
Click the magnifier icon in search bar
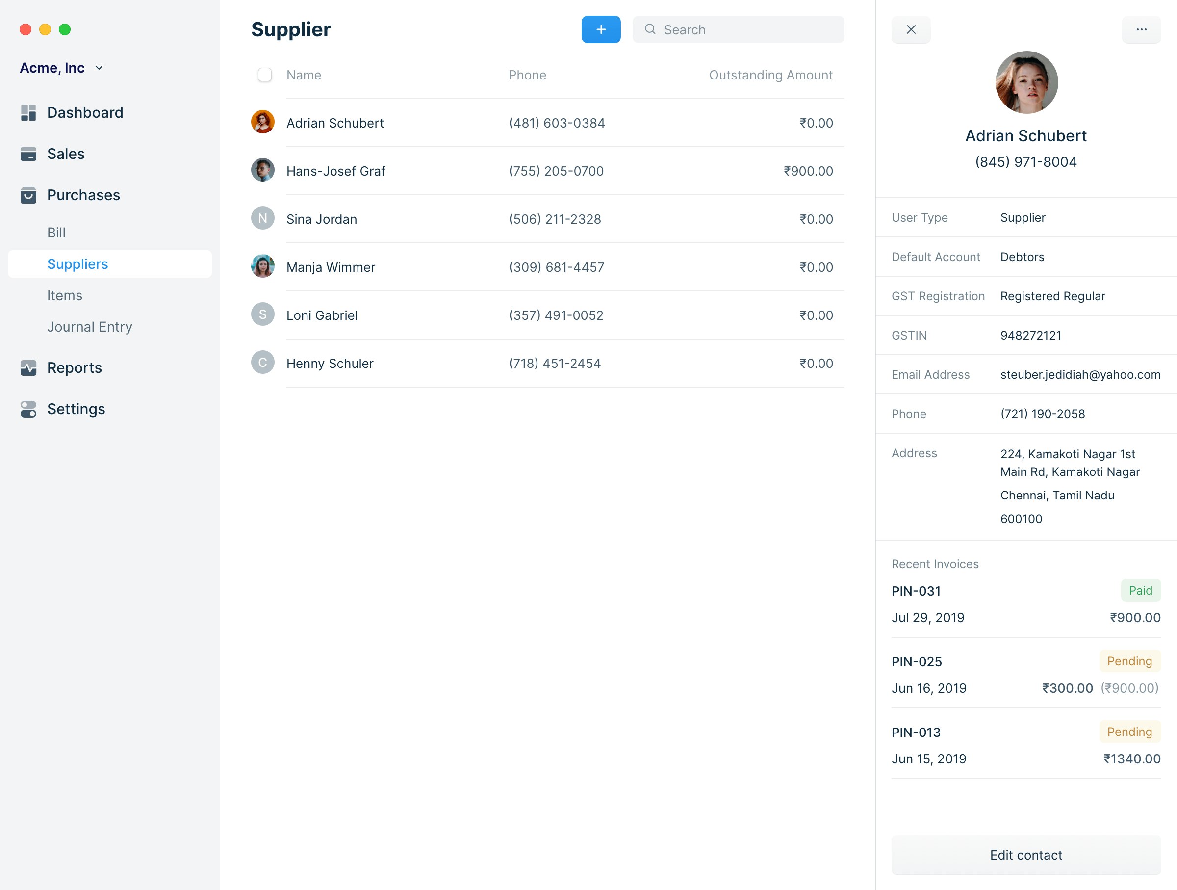[x=650, y=30]
